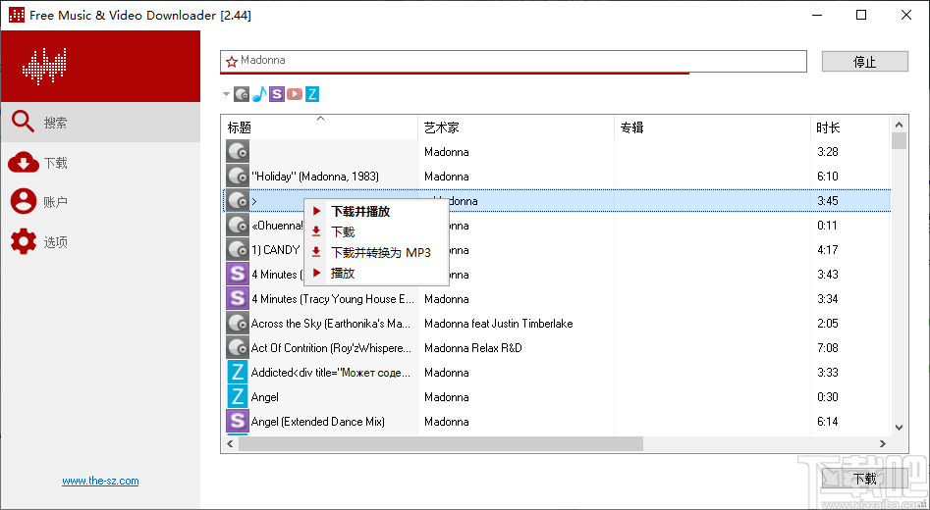Click the S icon beside 4 Minutes (Tracy Young House E...

click(x=238, y=298)
